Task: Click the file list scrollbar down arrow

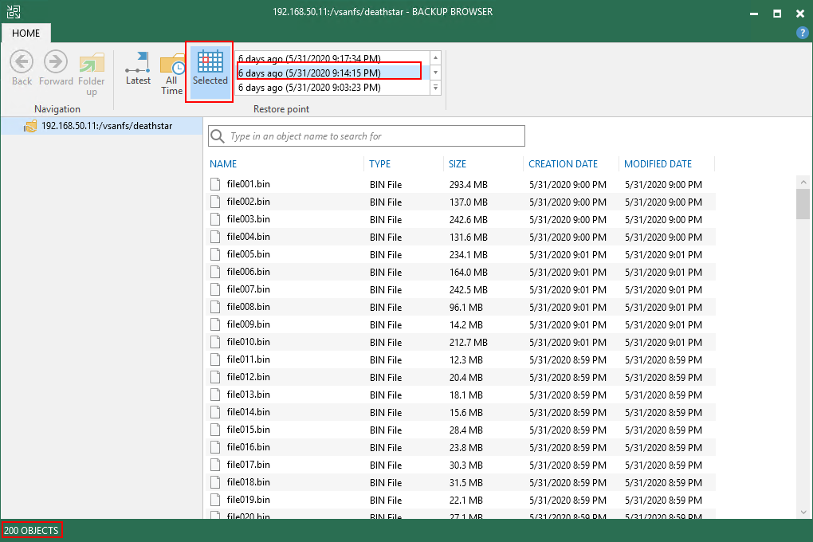Action: click(803, 513)
